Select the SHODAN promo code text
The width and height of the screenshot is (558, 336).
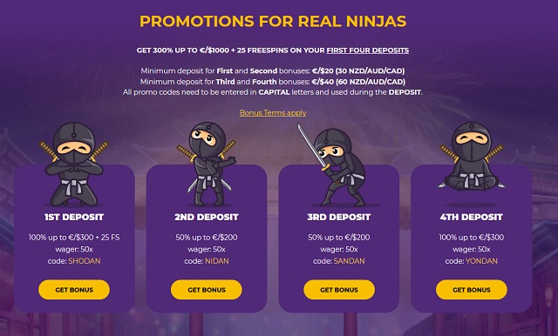[85, 261]
